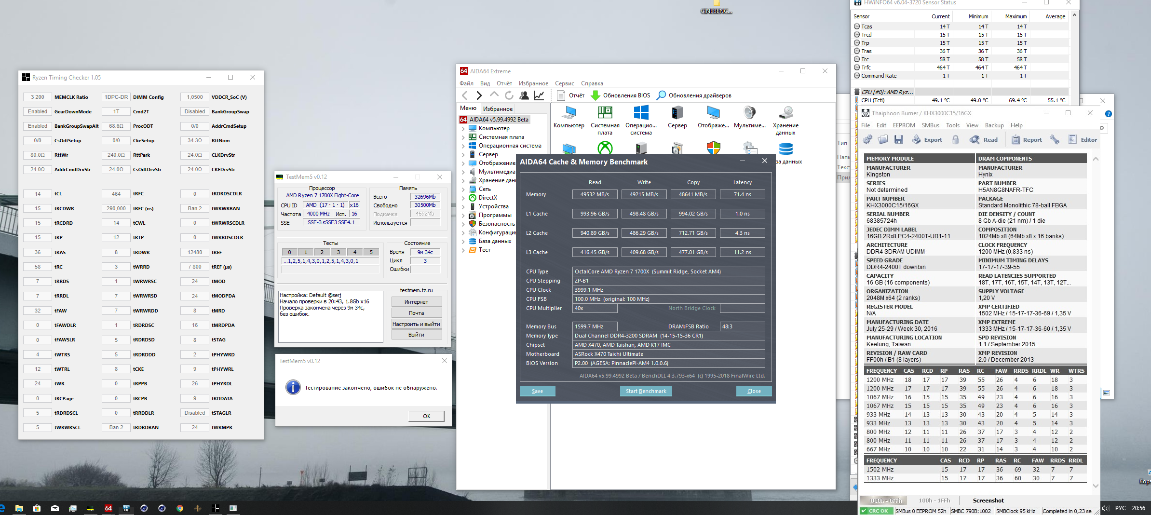Click the back arrow in AIDA64 toolbar
The width and height of the screenshot is (1151, 515).
coord(465,95)
